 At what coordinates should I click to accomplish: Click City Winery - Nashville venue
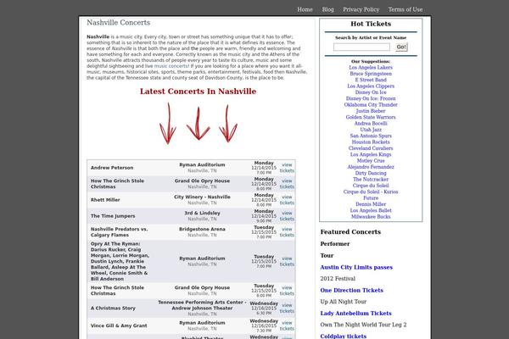tap(202, 197)
